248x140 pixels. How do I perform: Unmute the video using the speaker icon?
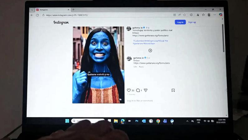click(x=121, y=99)
